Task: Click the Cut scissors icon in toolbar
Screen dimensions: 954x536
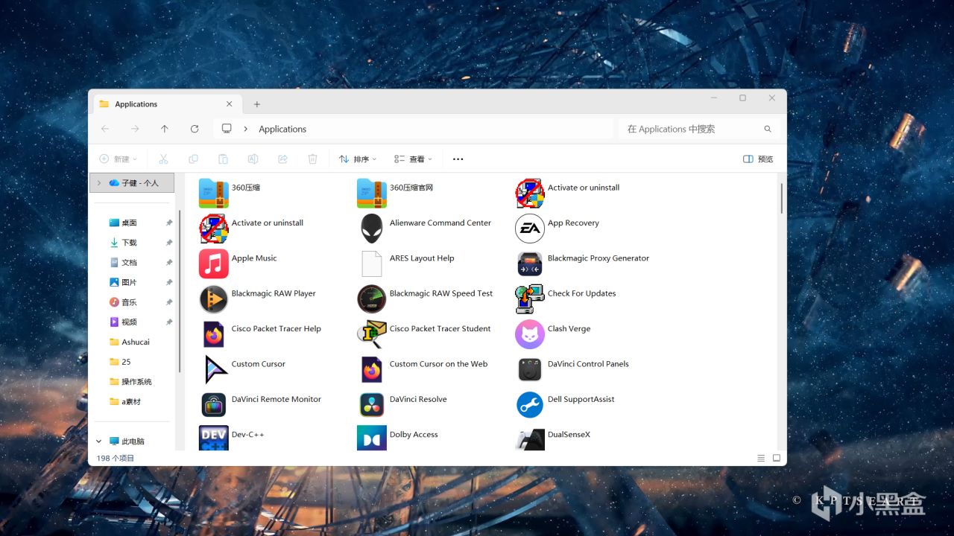Action: 163,159
